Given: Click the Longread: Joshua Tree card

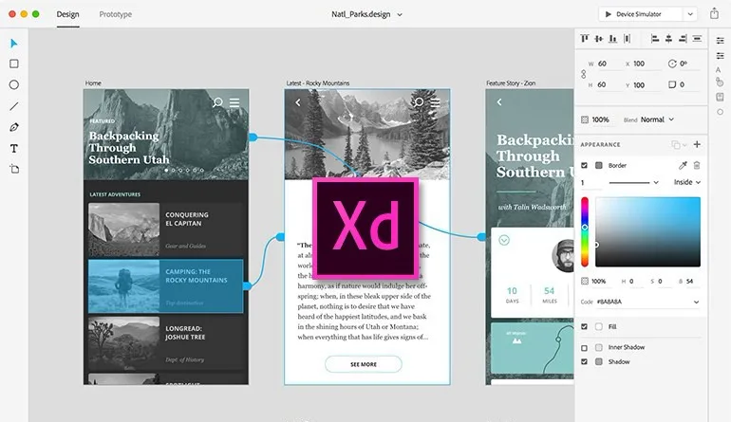Looking at the screenshot, I should coord(165,343).
